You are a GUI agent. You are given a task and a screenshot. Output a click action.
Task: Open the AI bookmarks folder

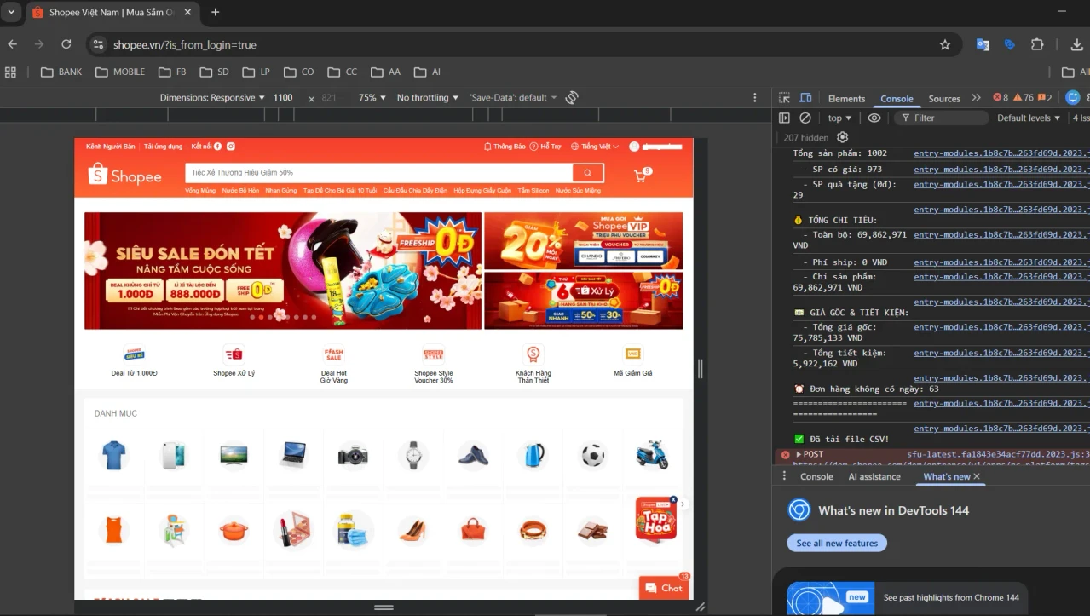(x=428, y=72)
